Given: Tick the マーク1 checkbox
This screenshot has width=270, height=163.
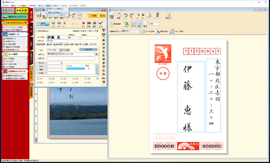Looking at the screenshot, I should 37,79.
